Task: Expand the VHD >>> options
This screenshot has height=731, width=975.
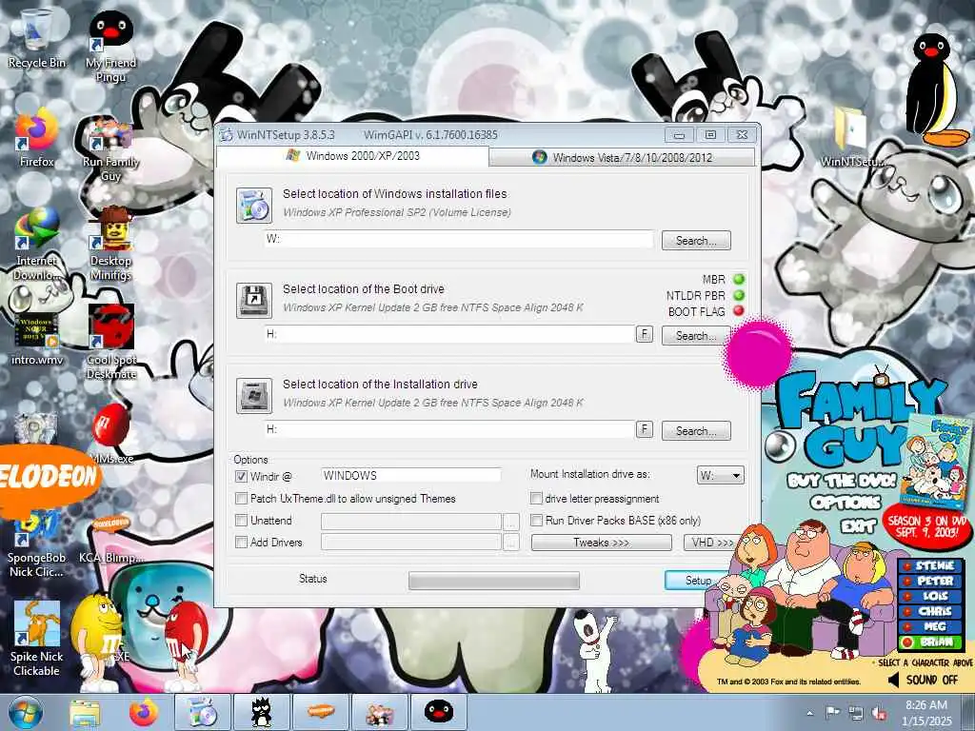Action: point(712,543)
